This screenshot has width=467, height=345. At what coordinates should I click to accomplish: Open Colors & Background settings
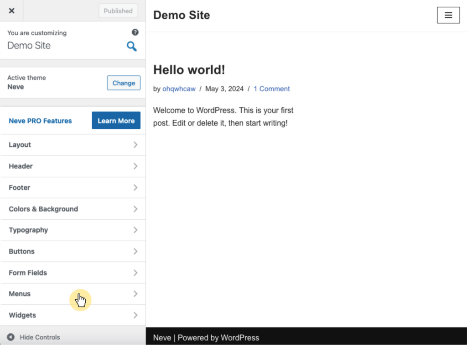click(x=73, y=209)
